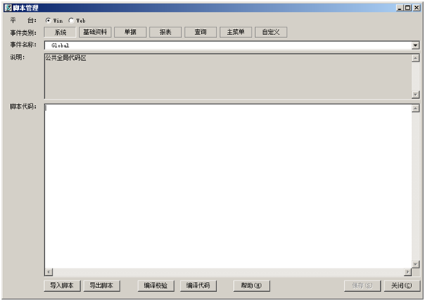This screenshot has width=425, height=301.
Task: Click the 导出脚本 button
Action: [x=101, y=286]
